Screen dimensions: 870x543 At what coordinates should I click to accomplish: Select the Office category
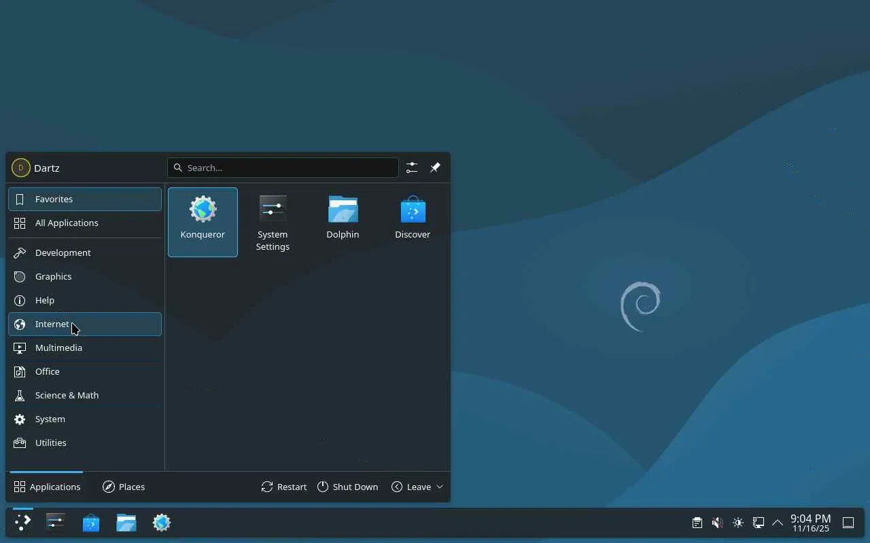click(85, 371)
